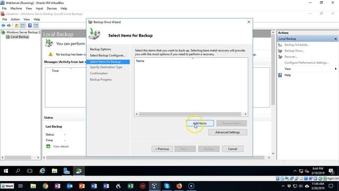Select Backup Options wizard step
The width and height of the screenshot is (339, 191).
point(101,49)
